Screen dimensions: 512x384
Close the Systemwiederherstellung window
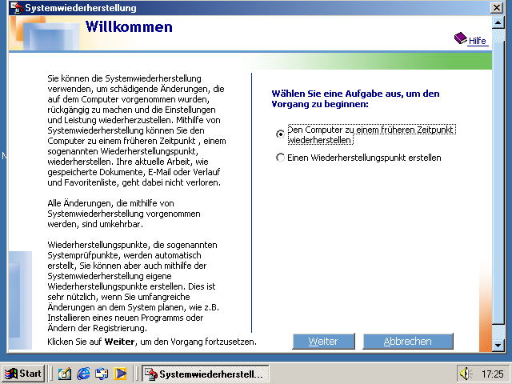497,8
